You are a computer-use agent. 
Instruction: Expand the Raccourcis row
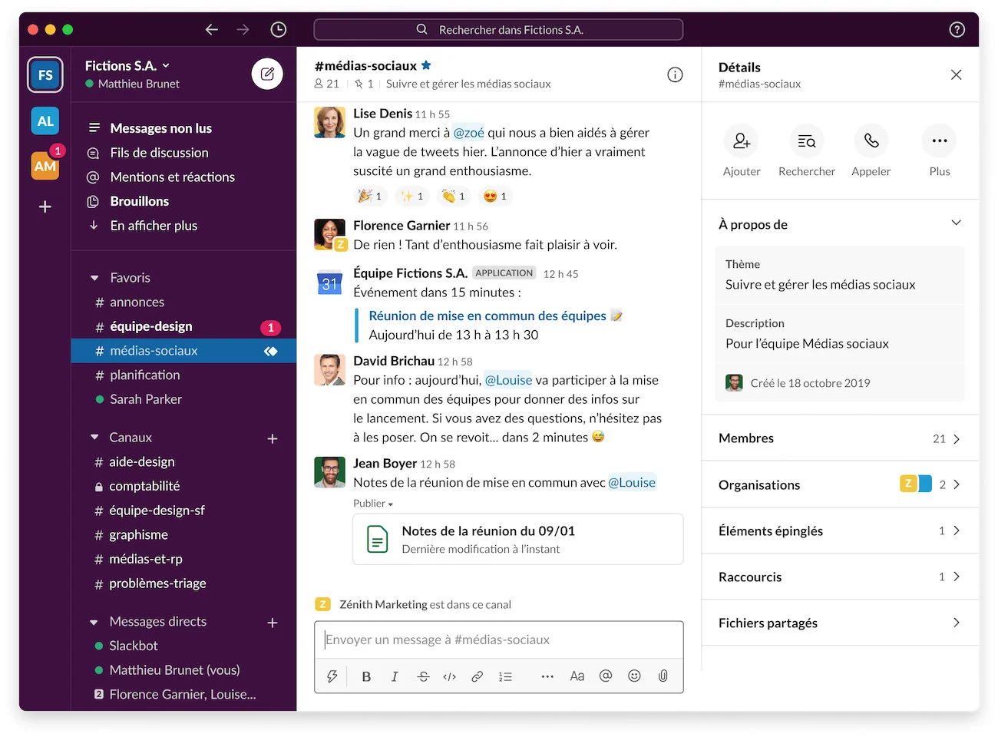(841, 577)
